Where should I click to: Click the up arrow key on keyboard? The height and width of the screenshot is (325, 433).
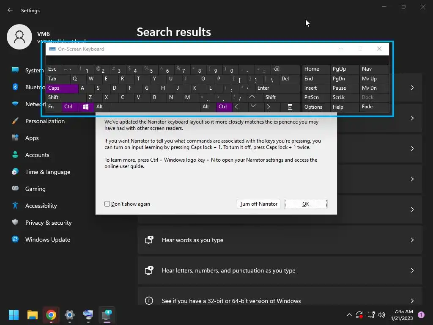tap(252, 97)
